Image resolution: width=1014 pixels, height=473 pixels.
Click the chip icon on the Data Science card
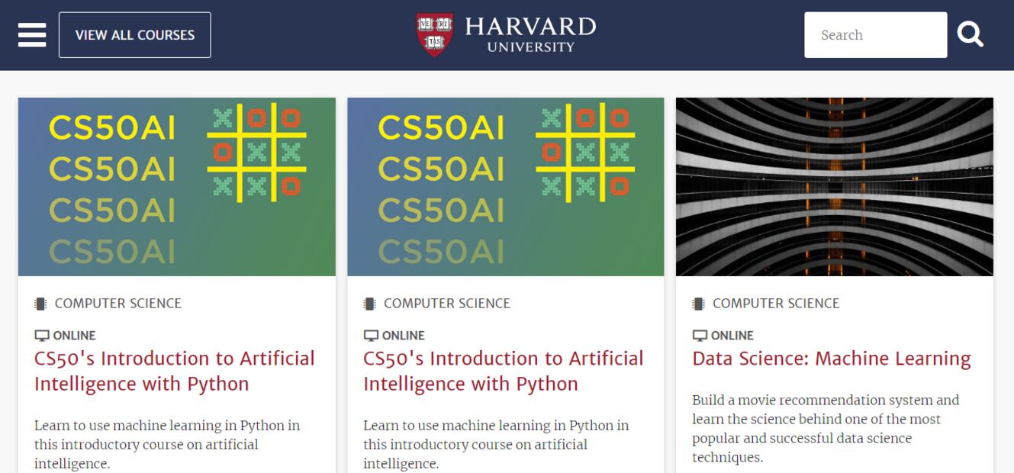point(698,304)
